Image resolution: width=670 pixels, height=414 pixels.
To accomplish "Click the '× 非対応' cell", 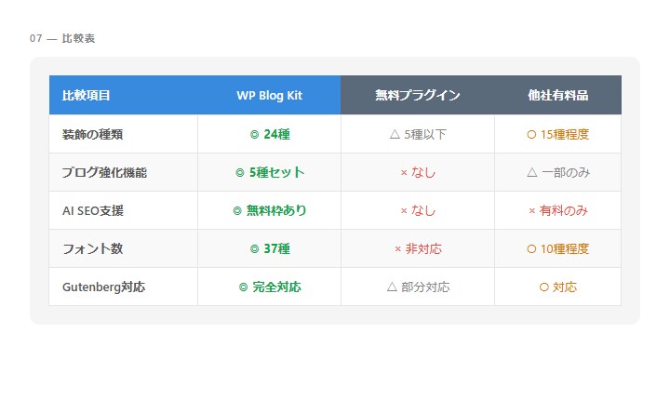I will point(418,248).
